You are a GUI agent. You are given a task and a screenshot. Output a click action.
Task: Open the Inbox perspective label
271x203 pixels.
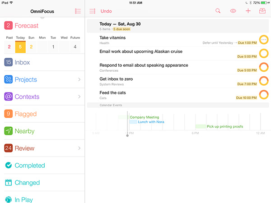coord(22,62)
